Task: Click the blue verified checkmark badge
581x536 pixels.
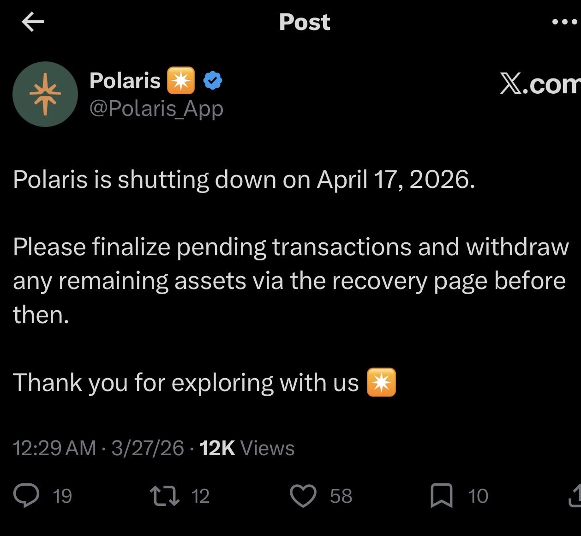Action: click(213, 81)
